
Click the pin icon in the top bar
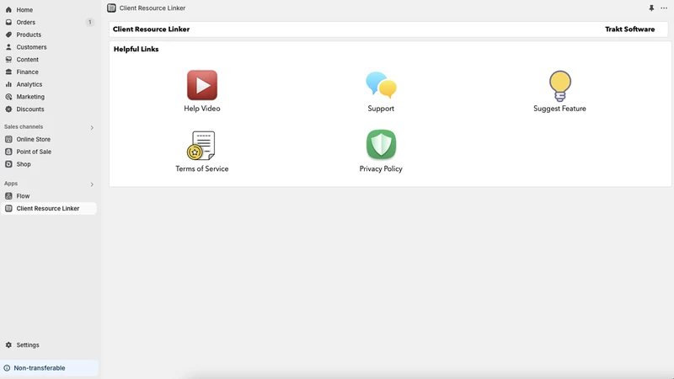tap(651, 8)
